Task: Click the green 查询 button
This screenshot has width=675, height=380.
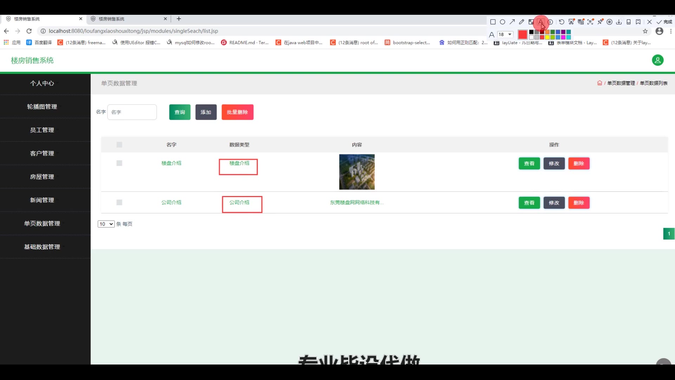Action: coord(180,112)
